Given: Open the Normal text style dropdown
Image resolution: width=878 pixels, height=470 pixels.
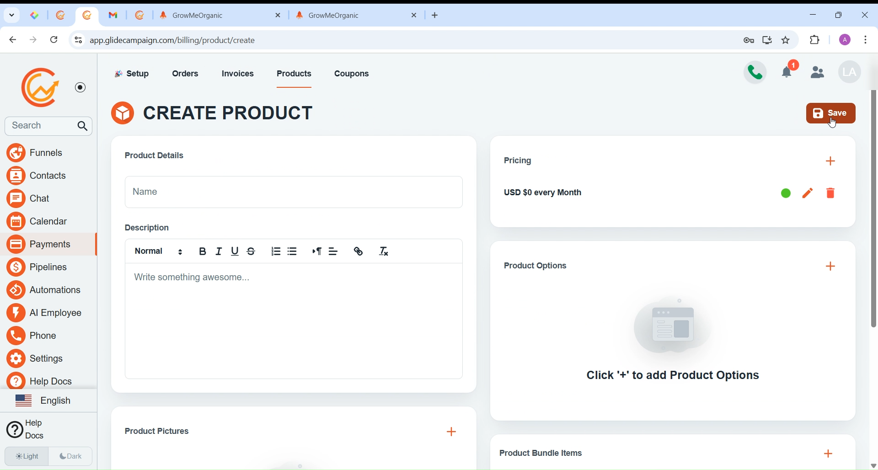Looking at the screenshot, I should point(159,252).
